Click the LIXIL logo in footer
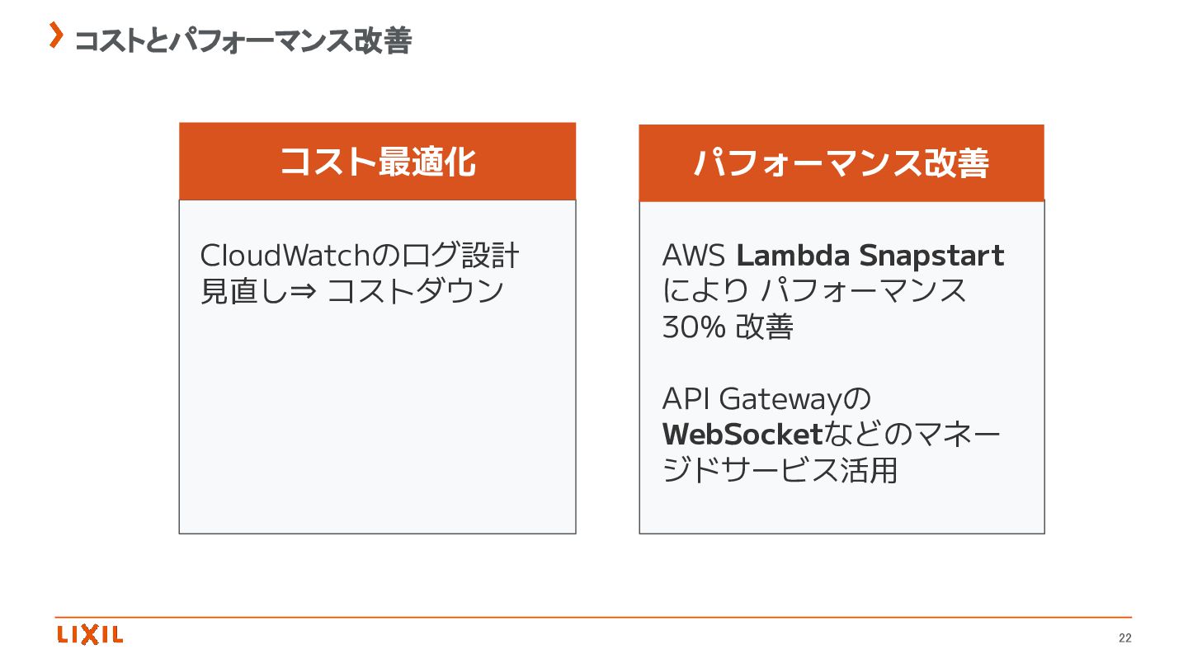The image size is (1188, 668). (90, 634)
